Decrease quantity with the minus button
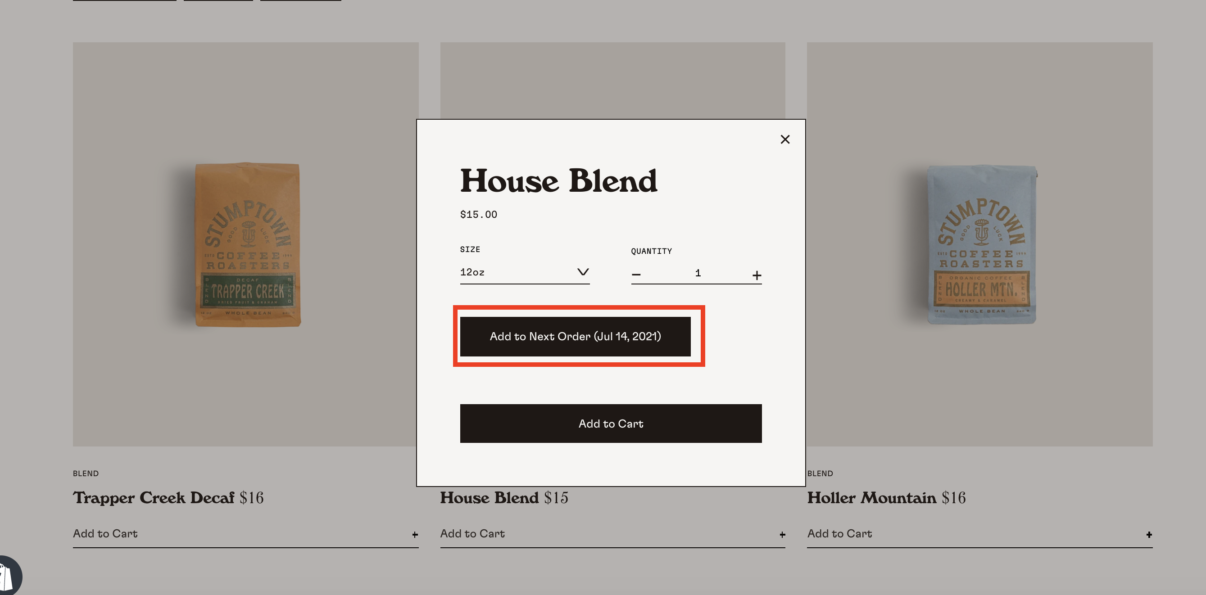Image resolution: width=1206 pixels, height=595 pixels. click(x=636, y=275)
